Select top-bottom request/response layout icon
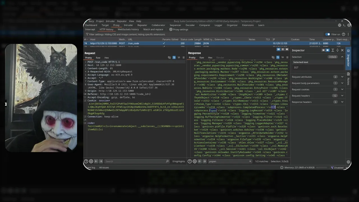 coord(282,49)
